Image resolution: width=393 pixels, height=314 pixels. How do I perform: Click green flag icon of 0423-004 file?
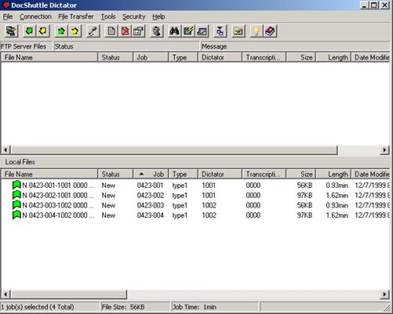(16, 215)
